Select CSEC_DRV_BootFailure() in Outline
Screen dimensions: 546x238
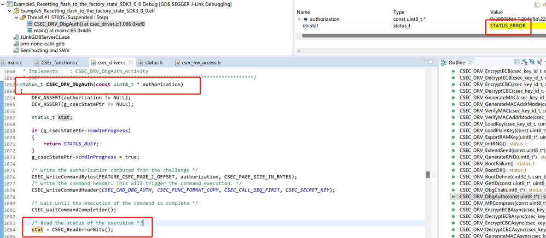[x=497, y=163]
